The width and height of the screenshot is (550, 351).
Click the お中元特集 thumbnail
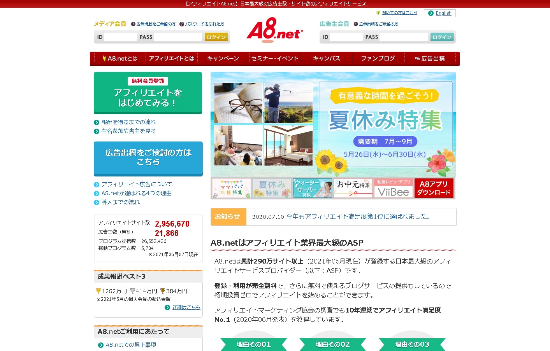[x=353, y=188]
